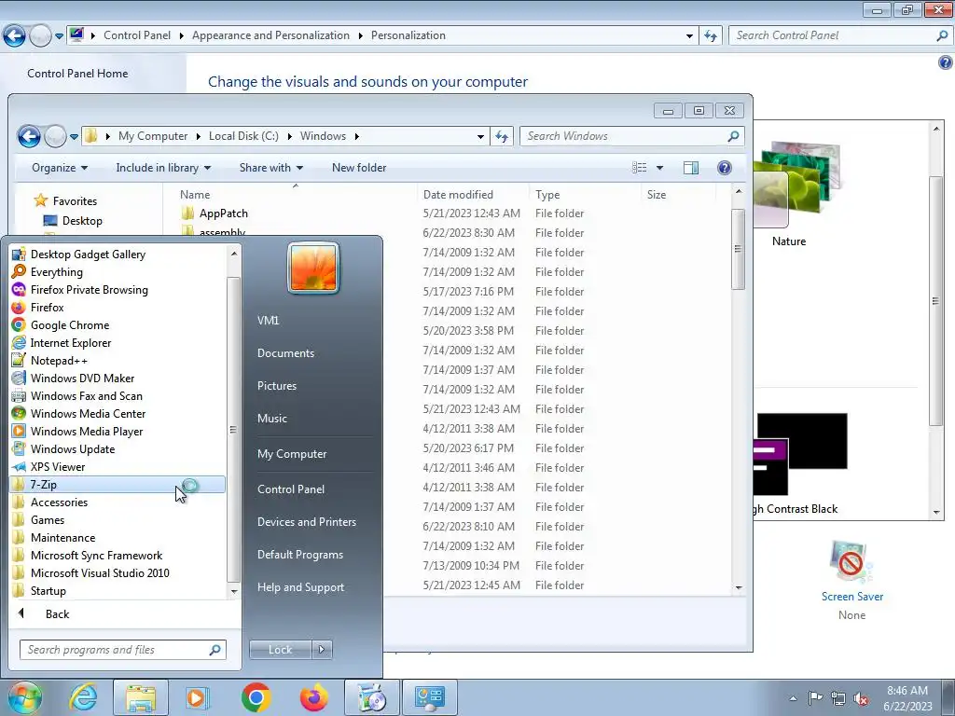Click Back arrow in Windows folder Explorer
Screen dimensions: 955x716
(x=29, y=136)
